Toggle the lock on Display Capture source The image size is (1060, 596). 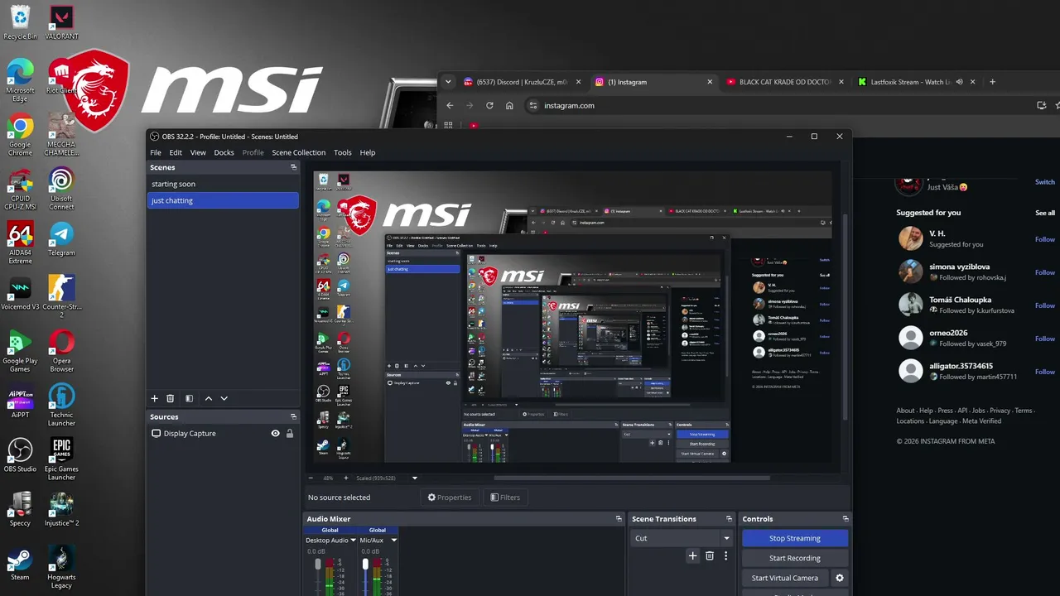pyautogui.click(x=290, y=434)
